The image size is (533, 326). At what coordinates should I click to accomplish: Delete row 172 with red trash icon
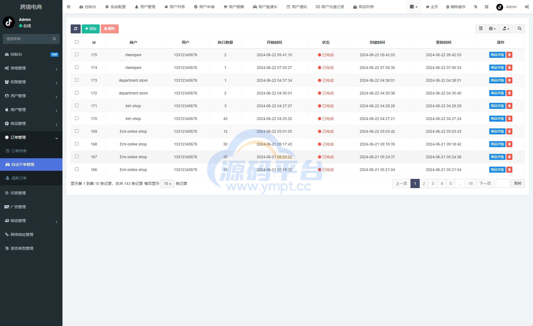[509, 93]
